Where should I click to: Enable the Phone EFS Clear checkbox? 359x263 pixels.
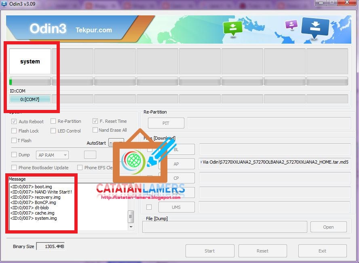(80, 167)
